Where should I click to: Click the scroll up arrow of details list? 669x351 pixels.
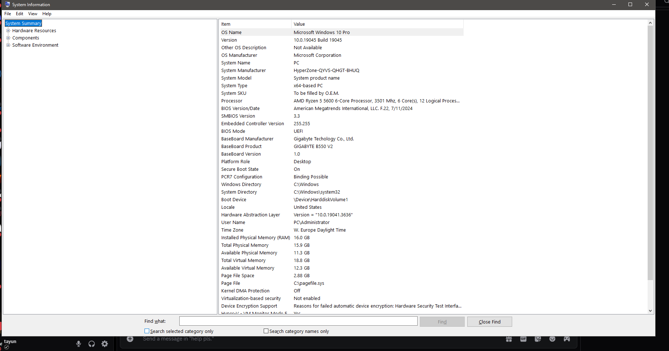(650, 23)
